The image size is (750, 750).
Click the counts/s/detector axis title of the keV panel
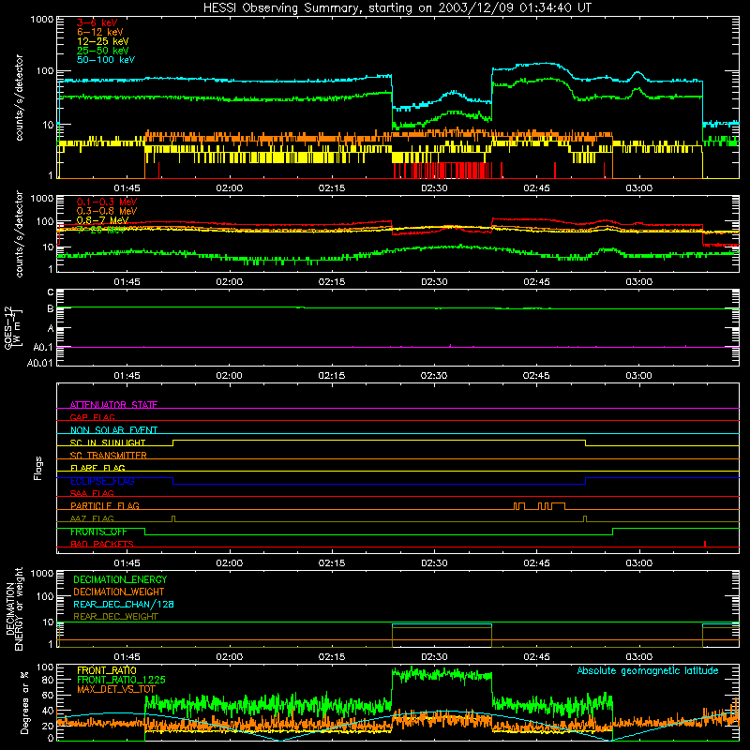click(19, 98)
